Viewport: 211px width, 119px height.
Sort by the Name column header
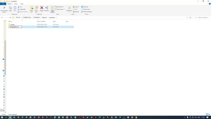click(x=10, y=21)
